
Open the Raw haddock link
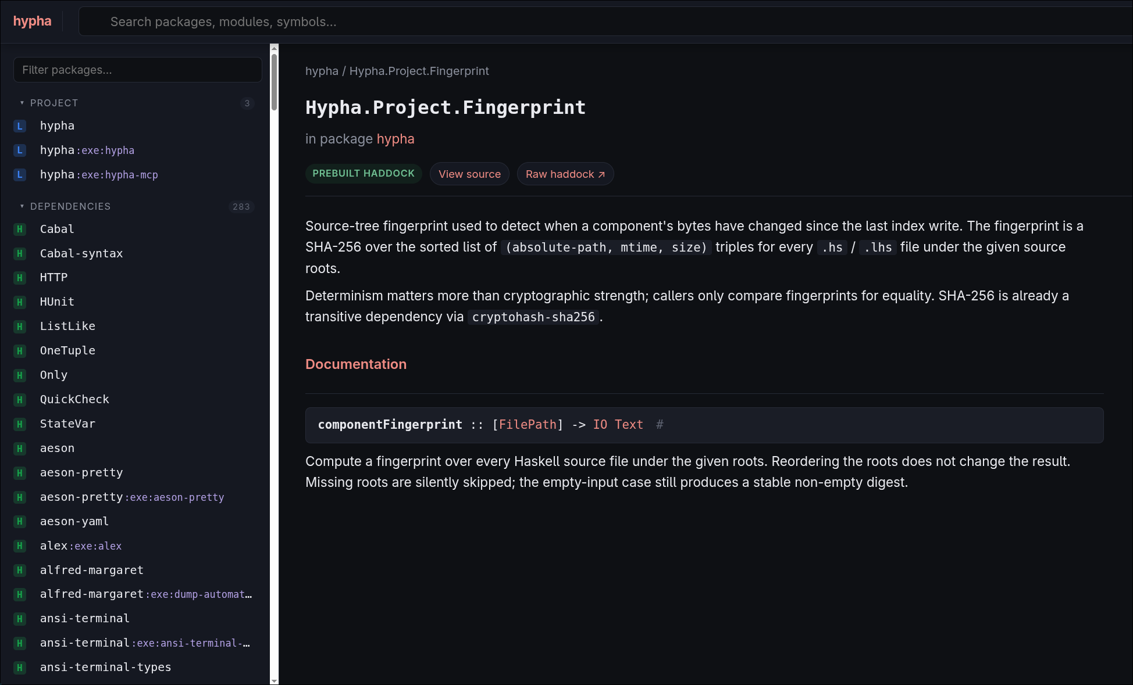(565, 174)
